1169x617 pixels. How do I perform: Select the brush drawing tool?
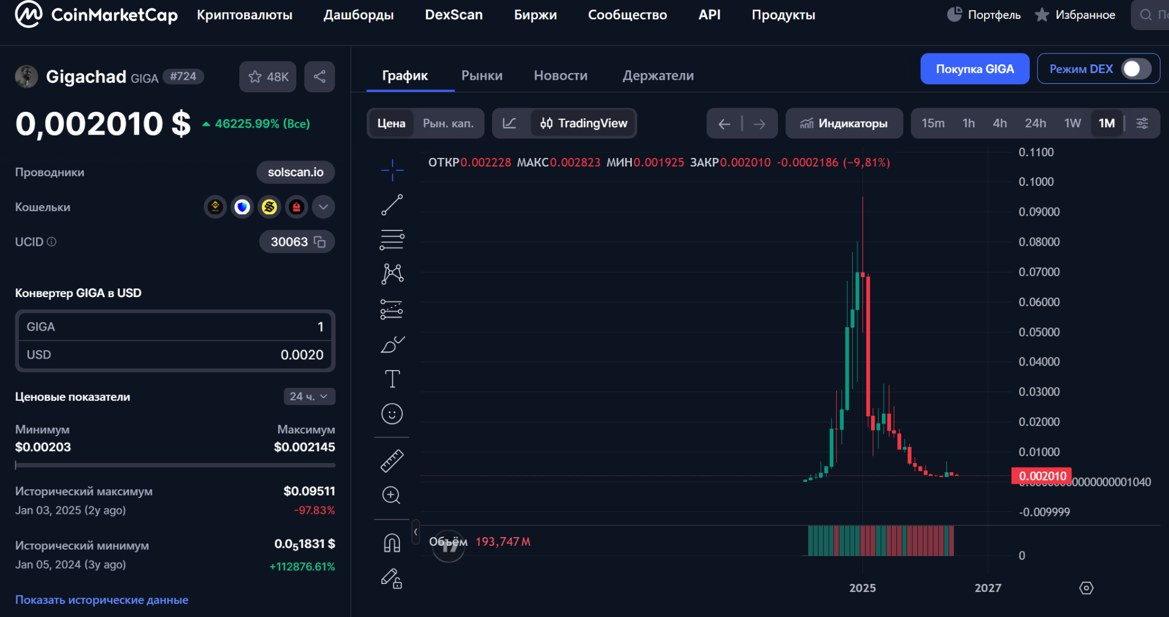(392, 344)
